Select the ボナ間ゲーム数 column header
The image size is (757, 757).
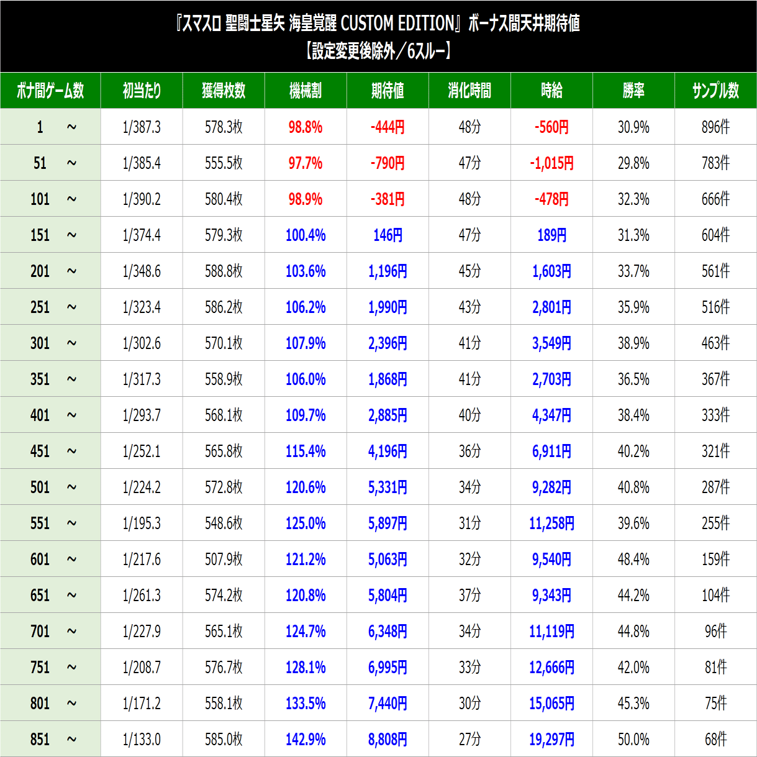click(50, 91)
